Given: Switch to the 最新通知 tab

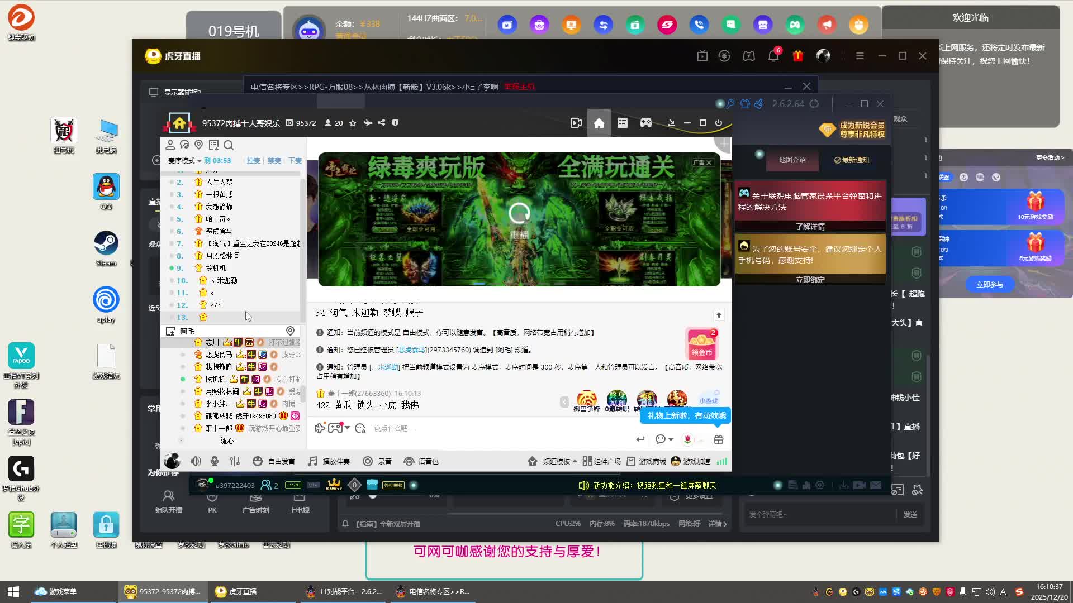Looking at the screenshot, I should [x=852, y=160].
